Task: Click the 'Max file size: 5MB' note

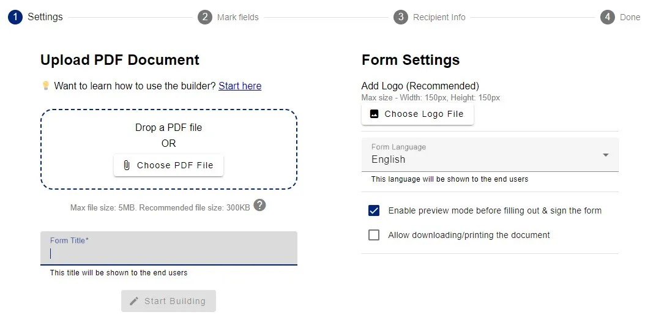Action: [160, 207]
